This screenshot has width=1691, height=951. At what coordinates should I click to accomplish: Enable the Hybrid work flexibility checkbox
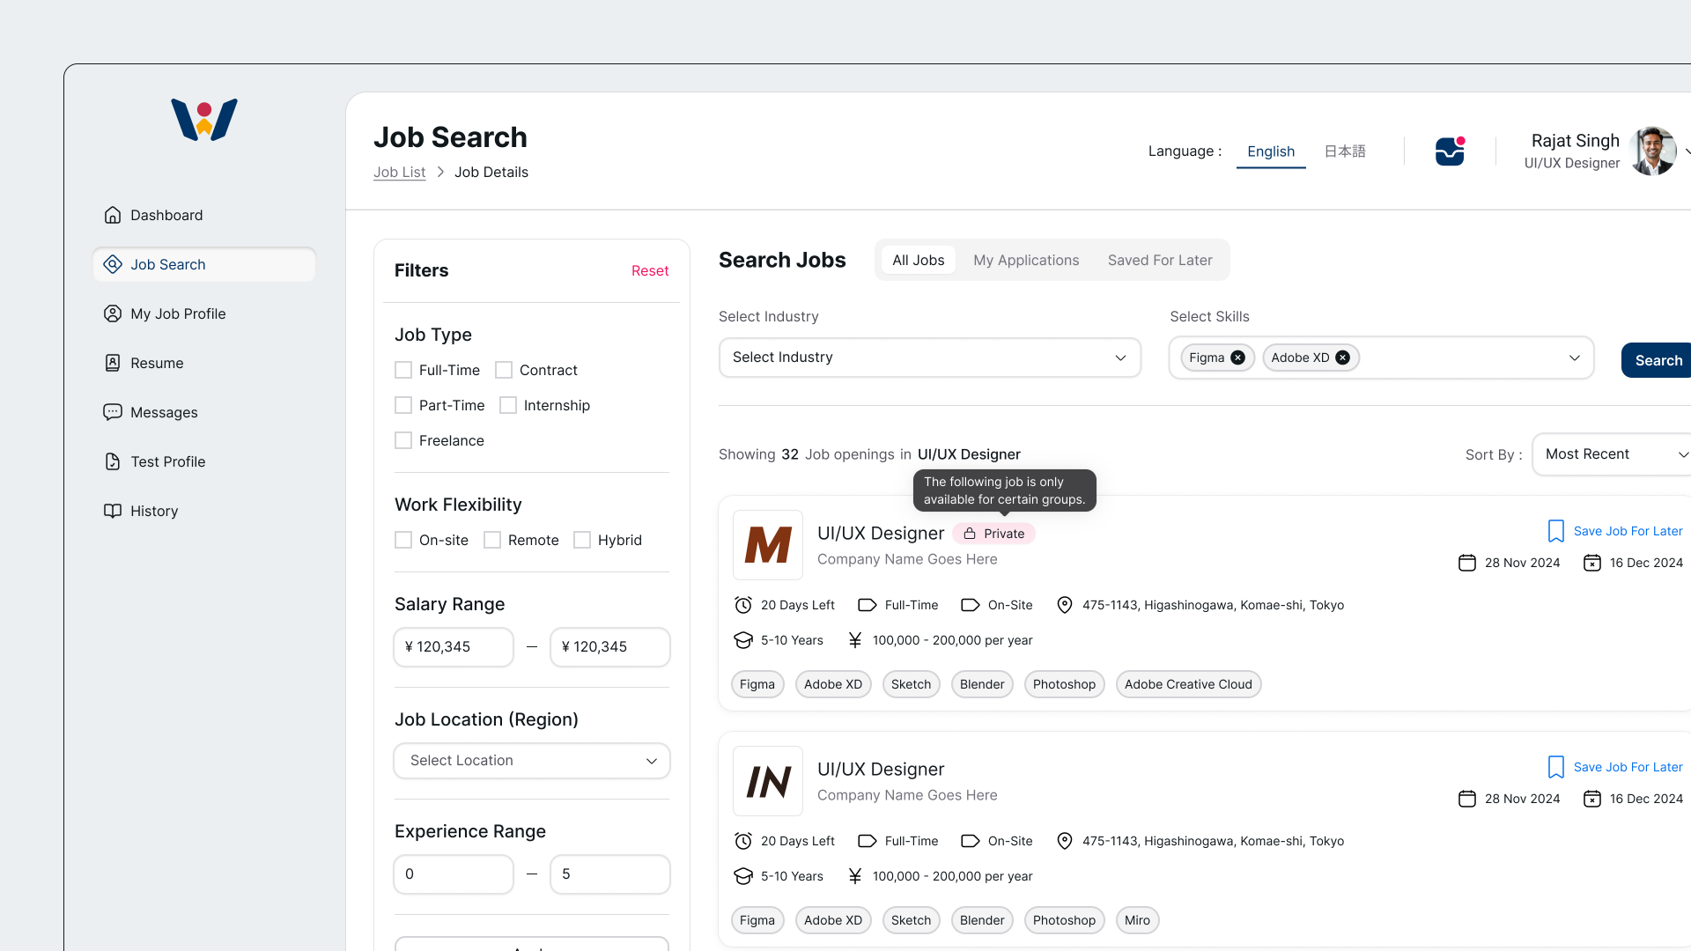pyautogui.click(x=582, y=540)
